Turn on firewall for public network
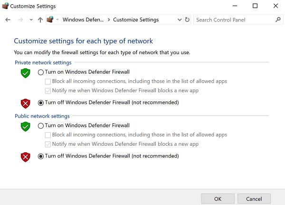285x205 pixels. click(41, 126)
